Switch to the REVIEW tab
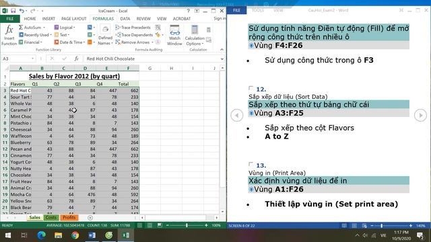 coord(143,19)
